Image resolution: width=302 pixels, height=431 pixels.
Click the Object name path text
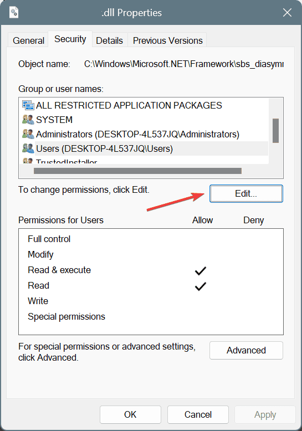pyautogui.click(x=184, y=64)
